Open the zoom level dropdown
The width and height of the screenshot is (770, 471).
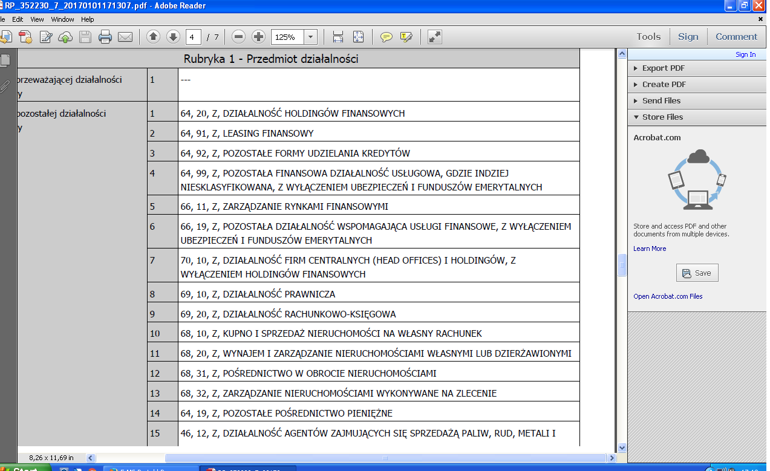pos(311,37)
